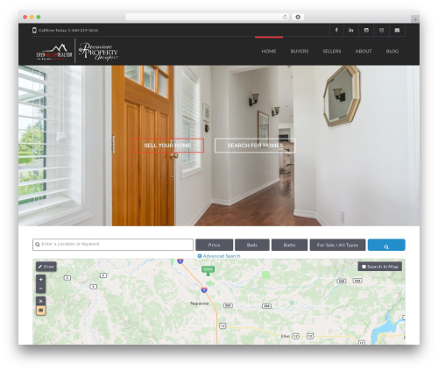Open the ABOUT menu item
Screen dimensions: 438x371
[364, 51]
